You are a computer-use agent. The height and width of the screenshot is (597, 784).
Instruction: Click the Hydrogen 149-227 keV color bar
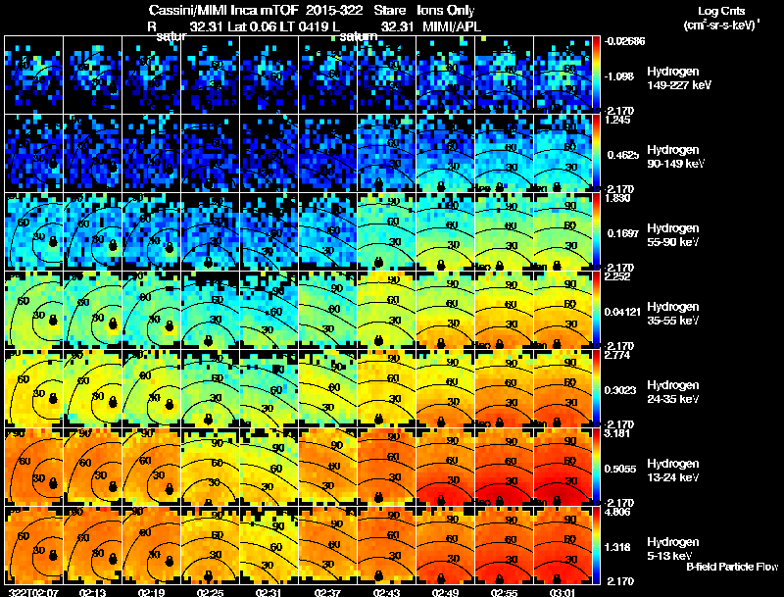coord(597,75)
